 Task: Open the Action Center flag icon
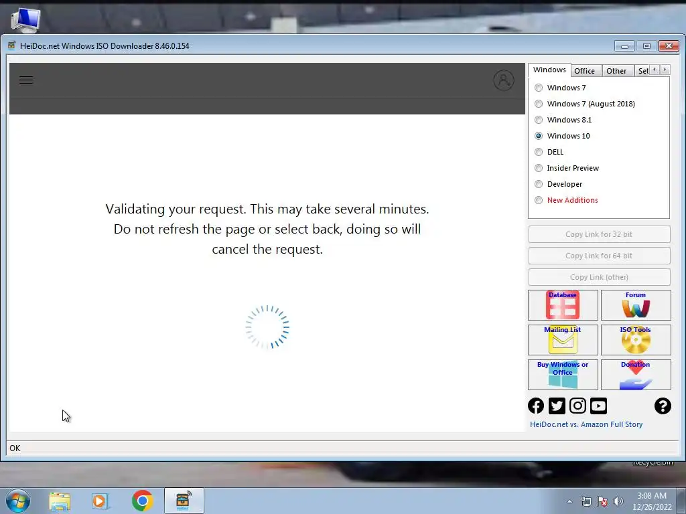[602, 501]
